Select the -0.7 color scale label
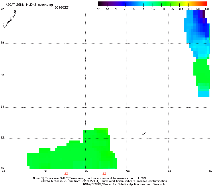 tap(152, 9)
